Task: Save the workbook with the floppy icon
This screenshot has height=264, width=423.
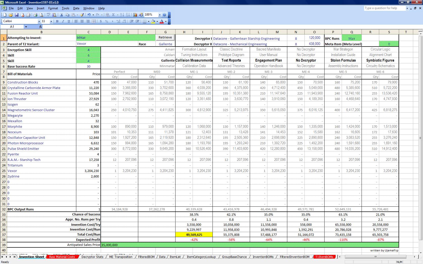Action: (17, 15)
